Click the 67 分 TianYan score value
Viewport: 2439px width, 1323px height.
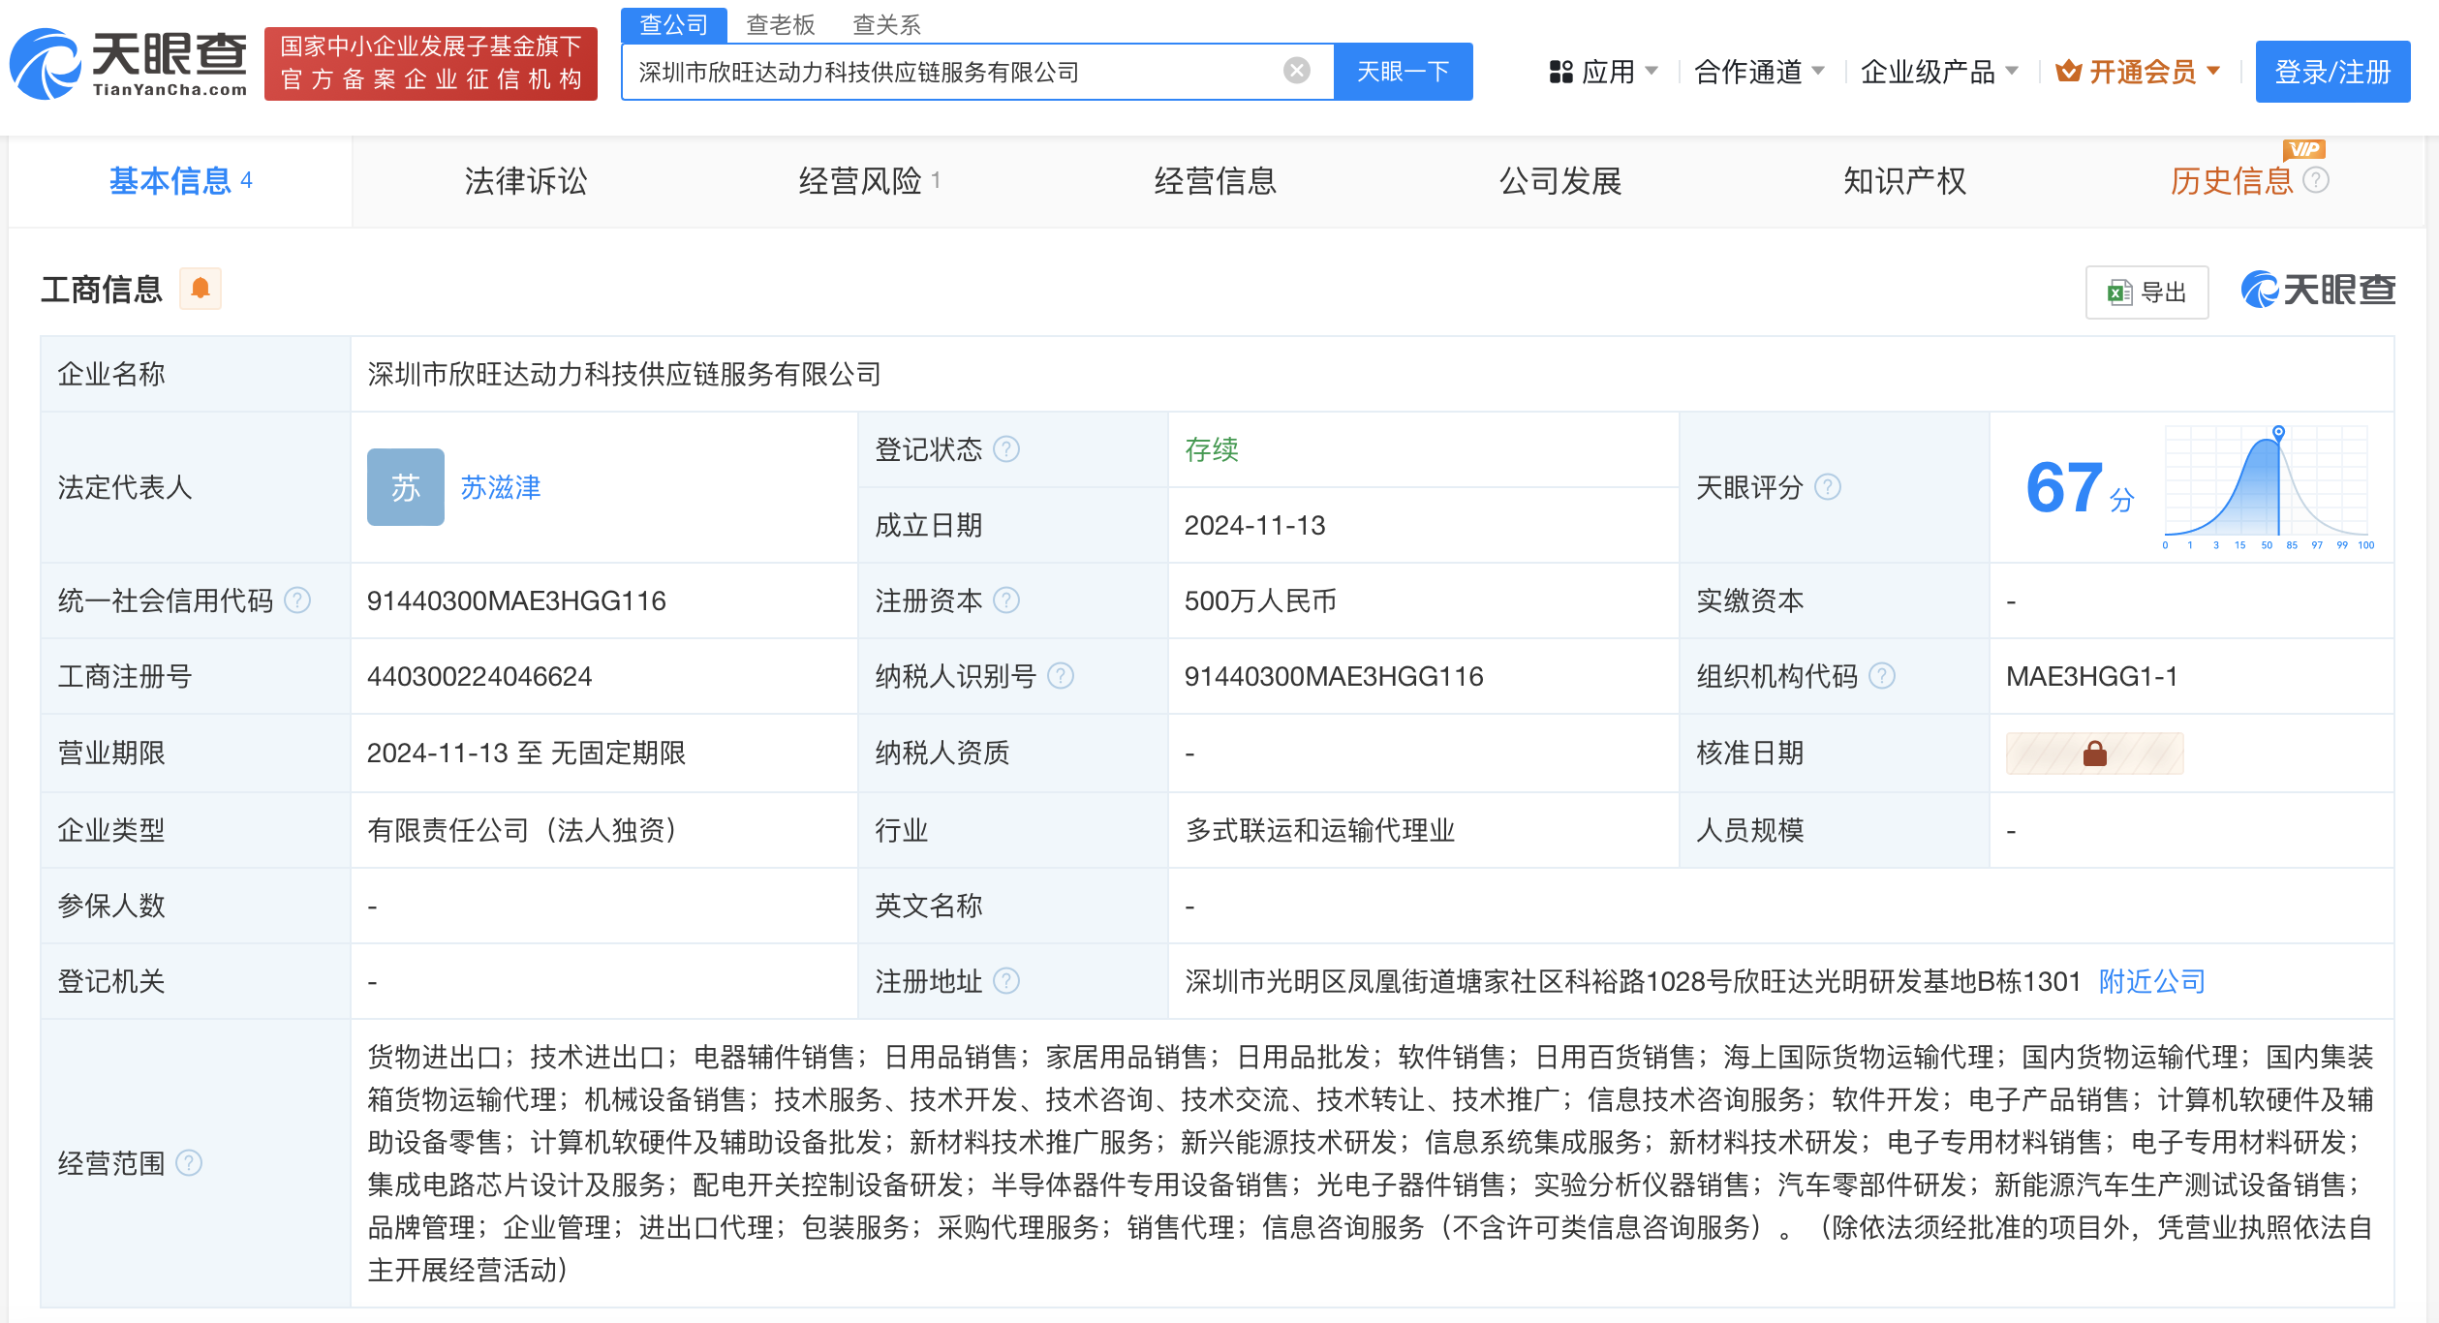click(2080, 487)
